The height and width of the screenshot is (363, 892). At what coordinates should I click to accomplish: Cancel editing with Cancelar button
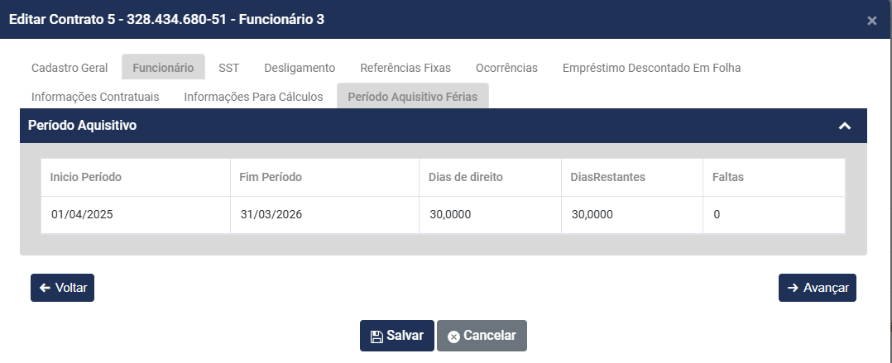(482, 336)
